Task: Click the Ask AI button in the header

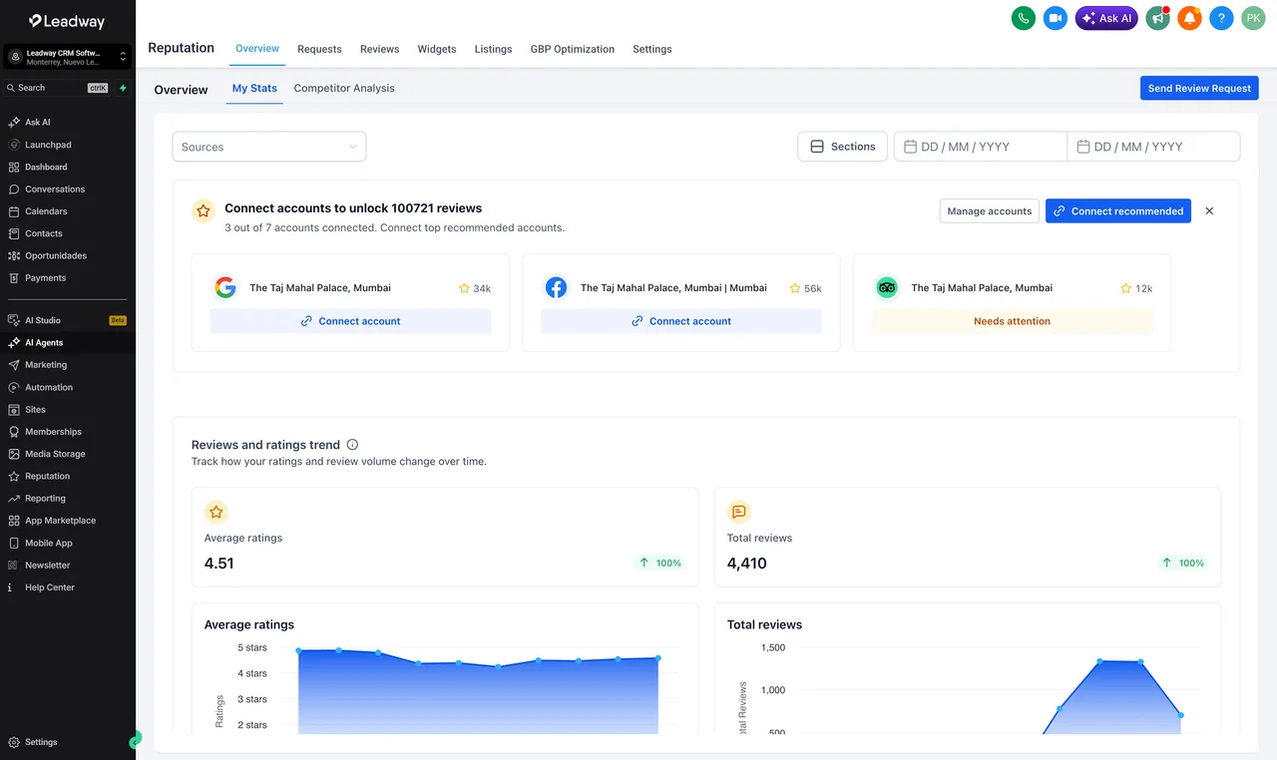Action: [x=1106, y=18]
